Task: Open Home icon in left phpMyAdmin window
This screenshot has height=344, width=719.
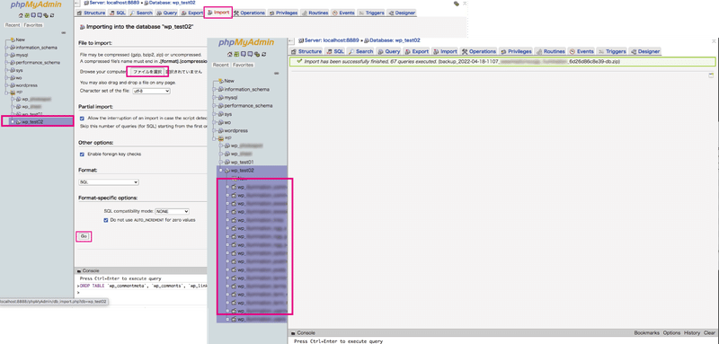Action: (21, 15)
